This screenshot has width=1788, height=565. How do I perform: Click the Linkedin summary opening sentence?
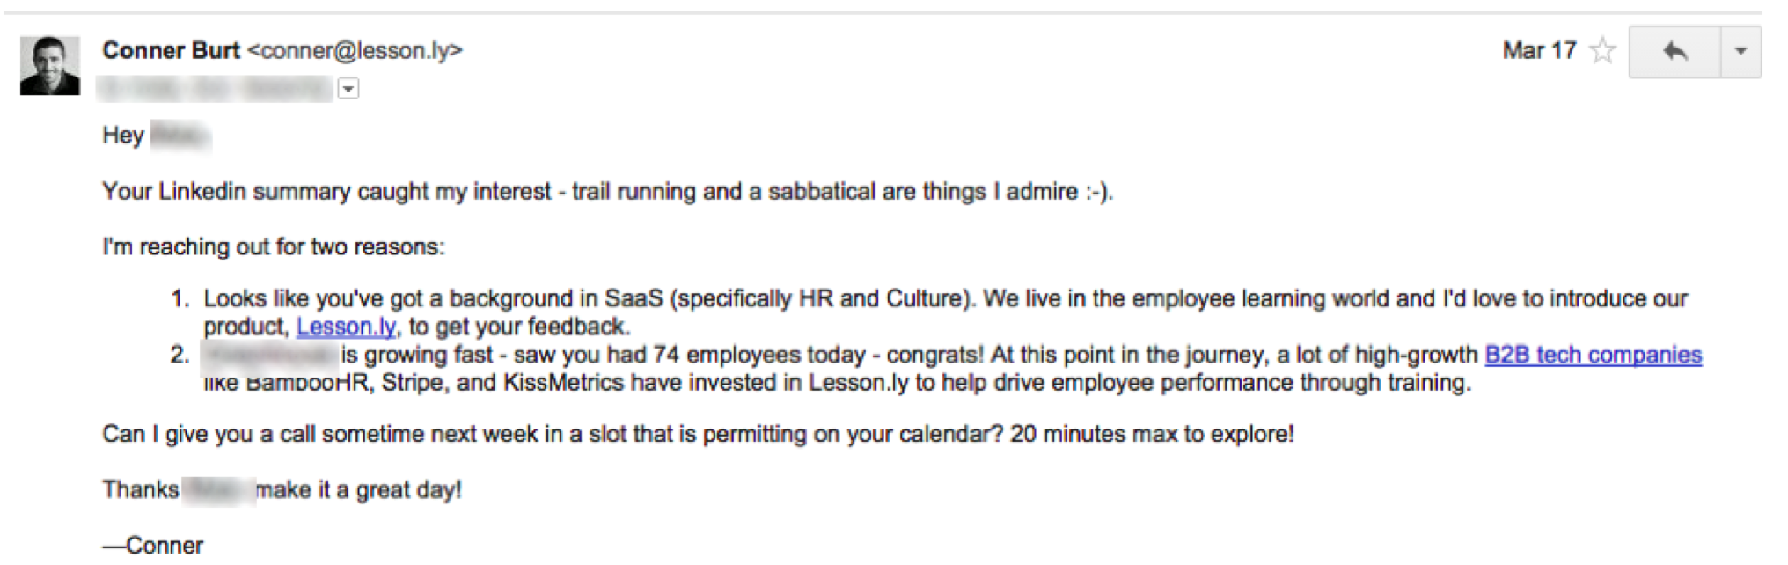(x=607, y=192)
